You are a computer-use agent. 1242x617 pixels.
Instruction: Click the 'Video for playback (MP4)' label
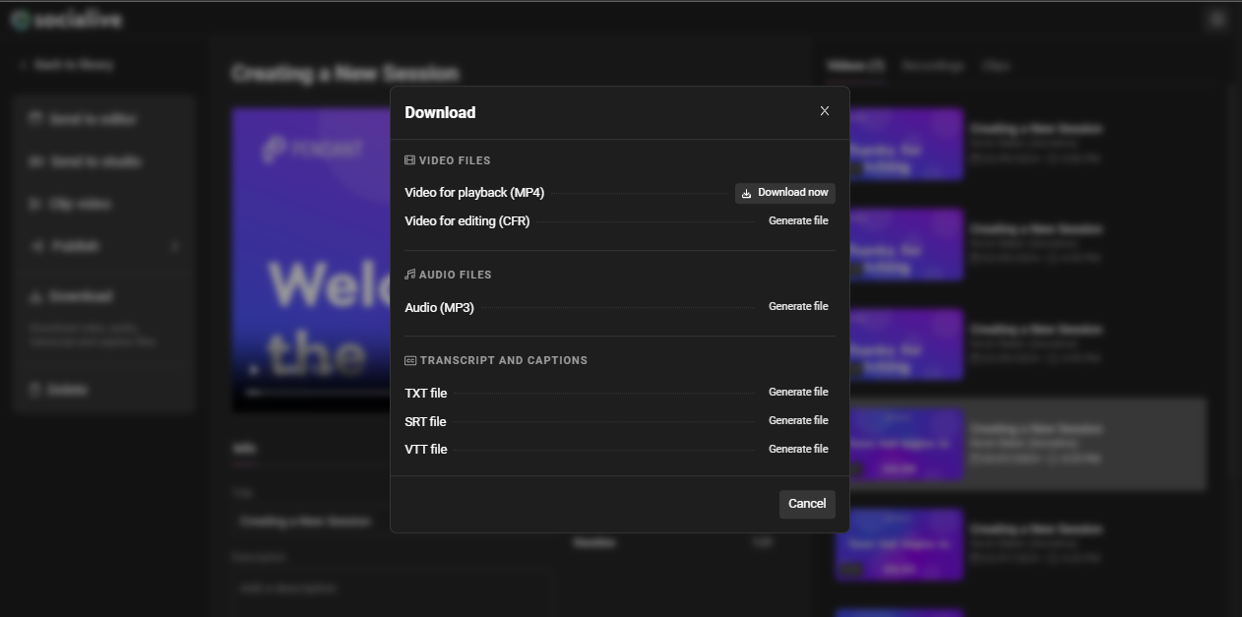tap(474, 193)
